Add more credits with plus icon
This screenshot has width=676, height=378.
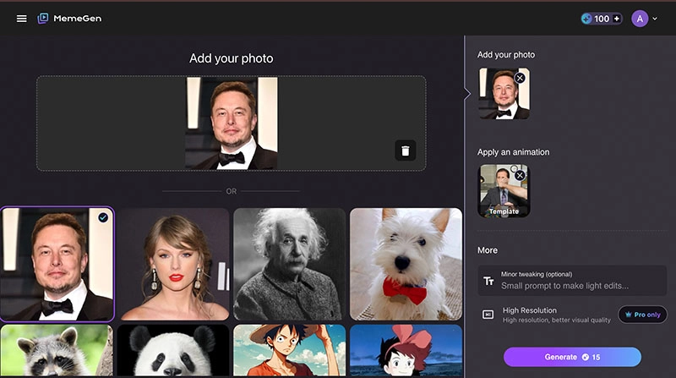coord(617,19)
